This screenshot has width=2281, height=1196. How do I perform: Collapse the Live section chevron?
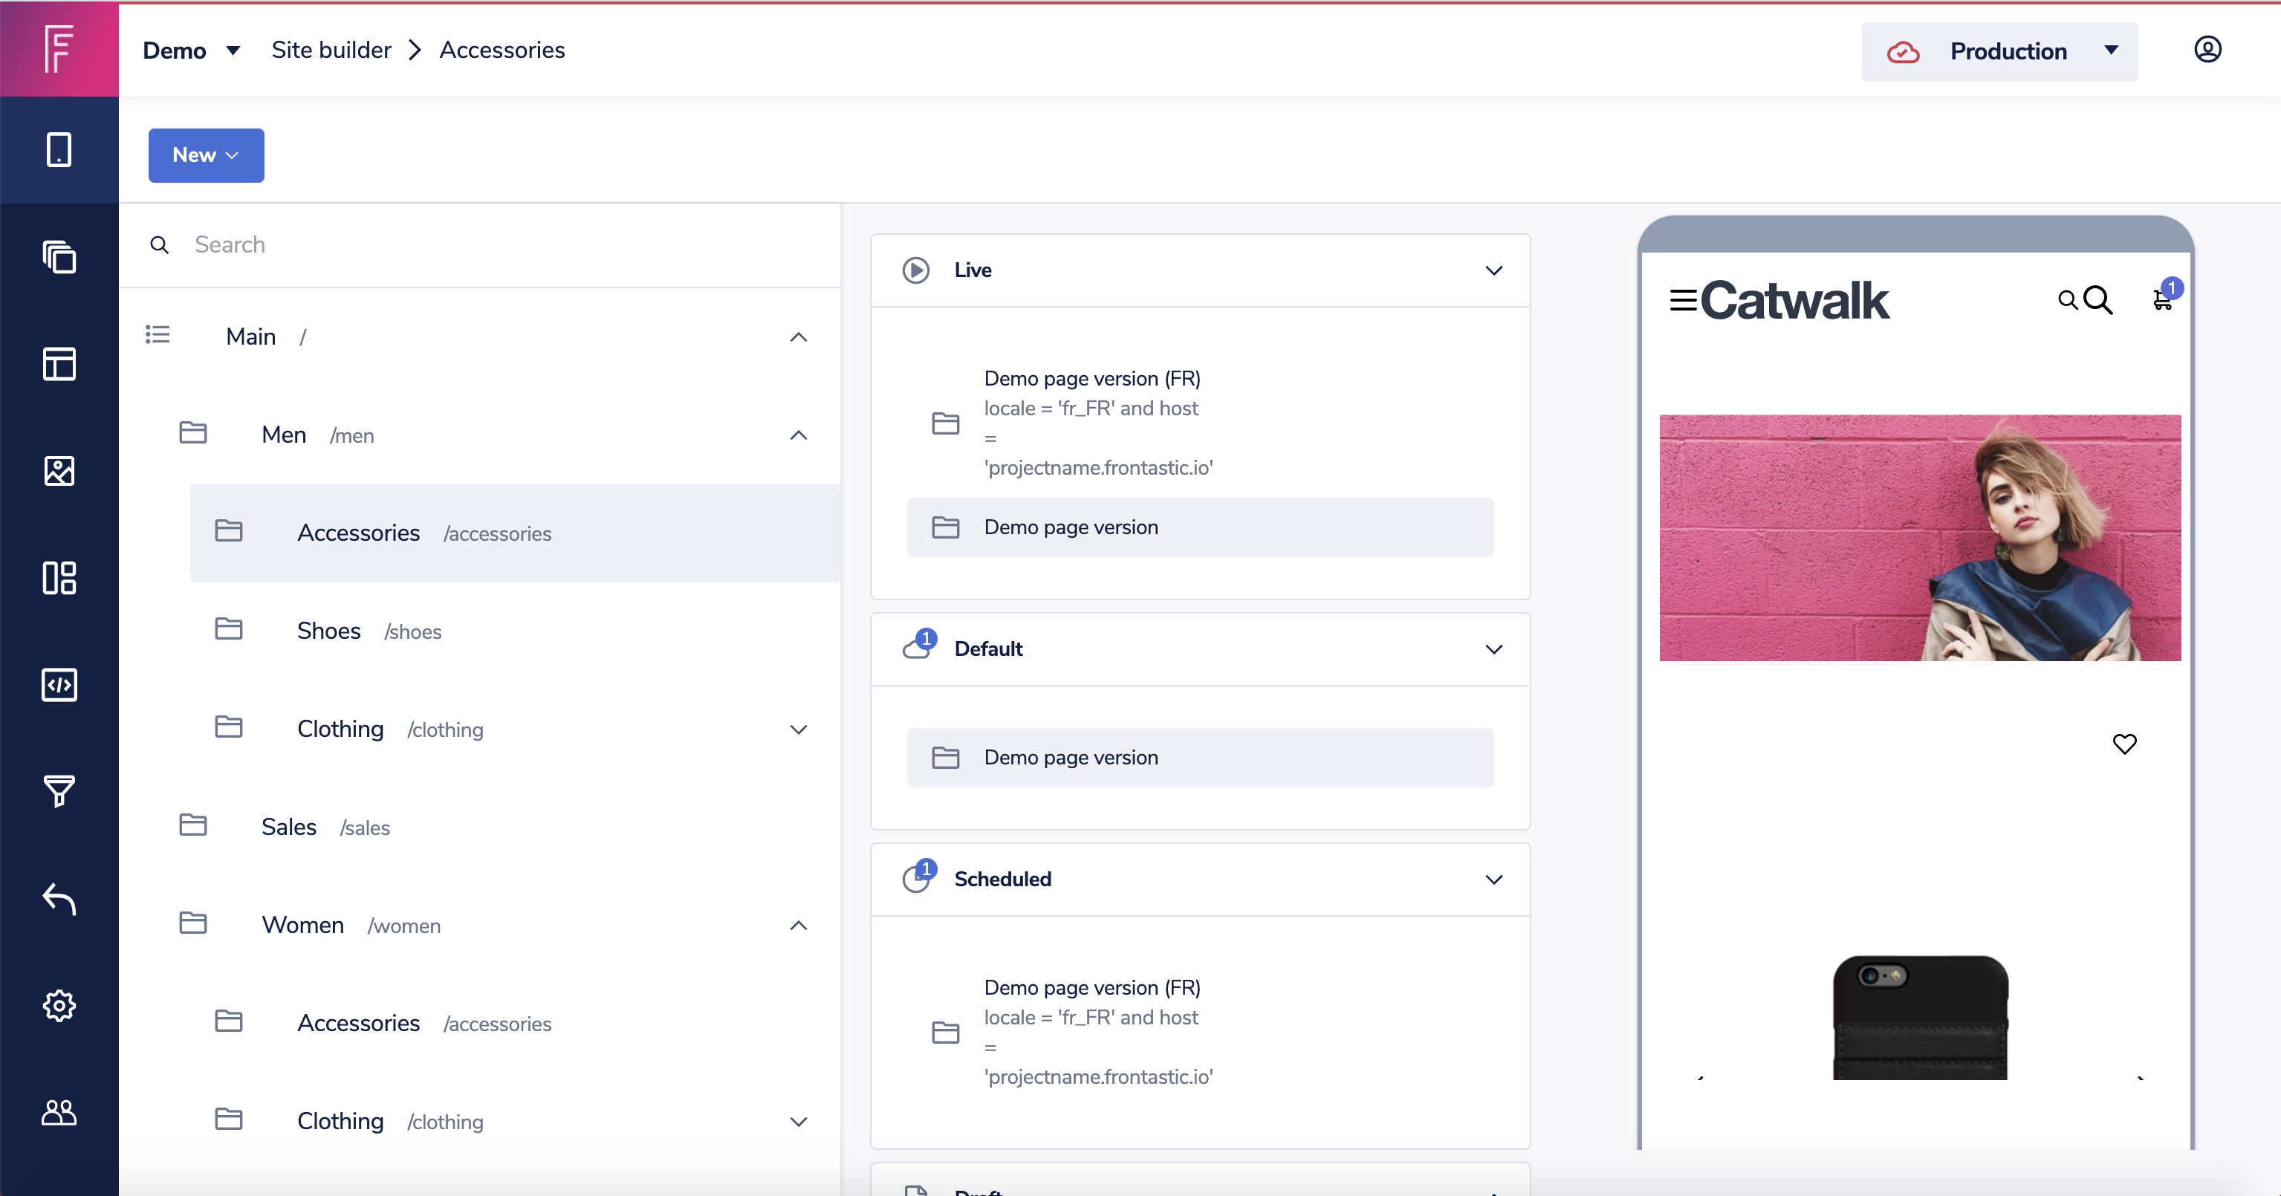click(x=1494, y=271)
